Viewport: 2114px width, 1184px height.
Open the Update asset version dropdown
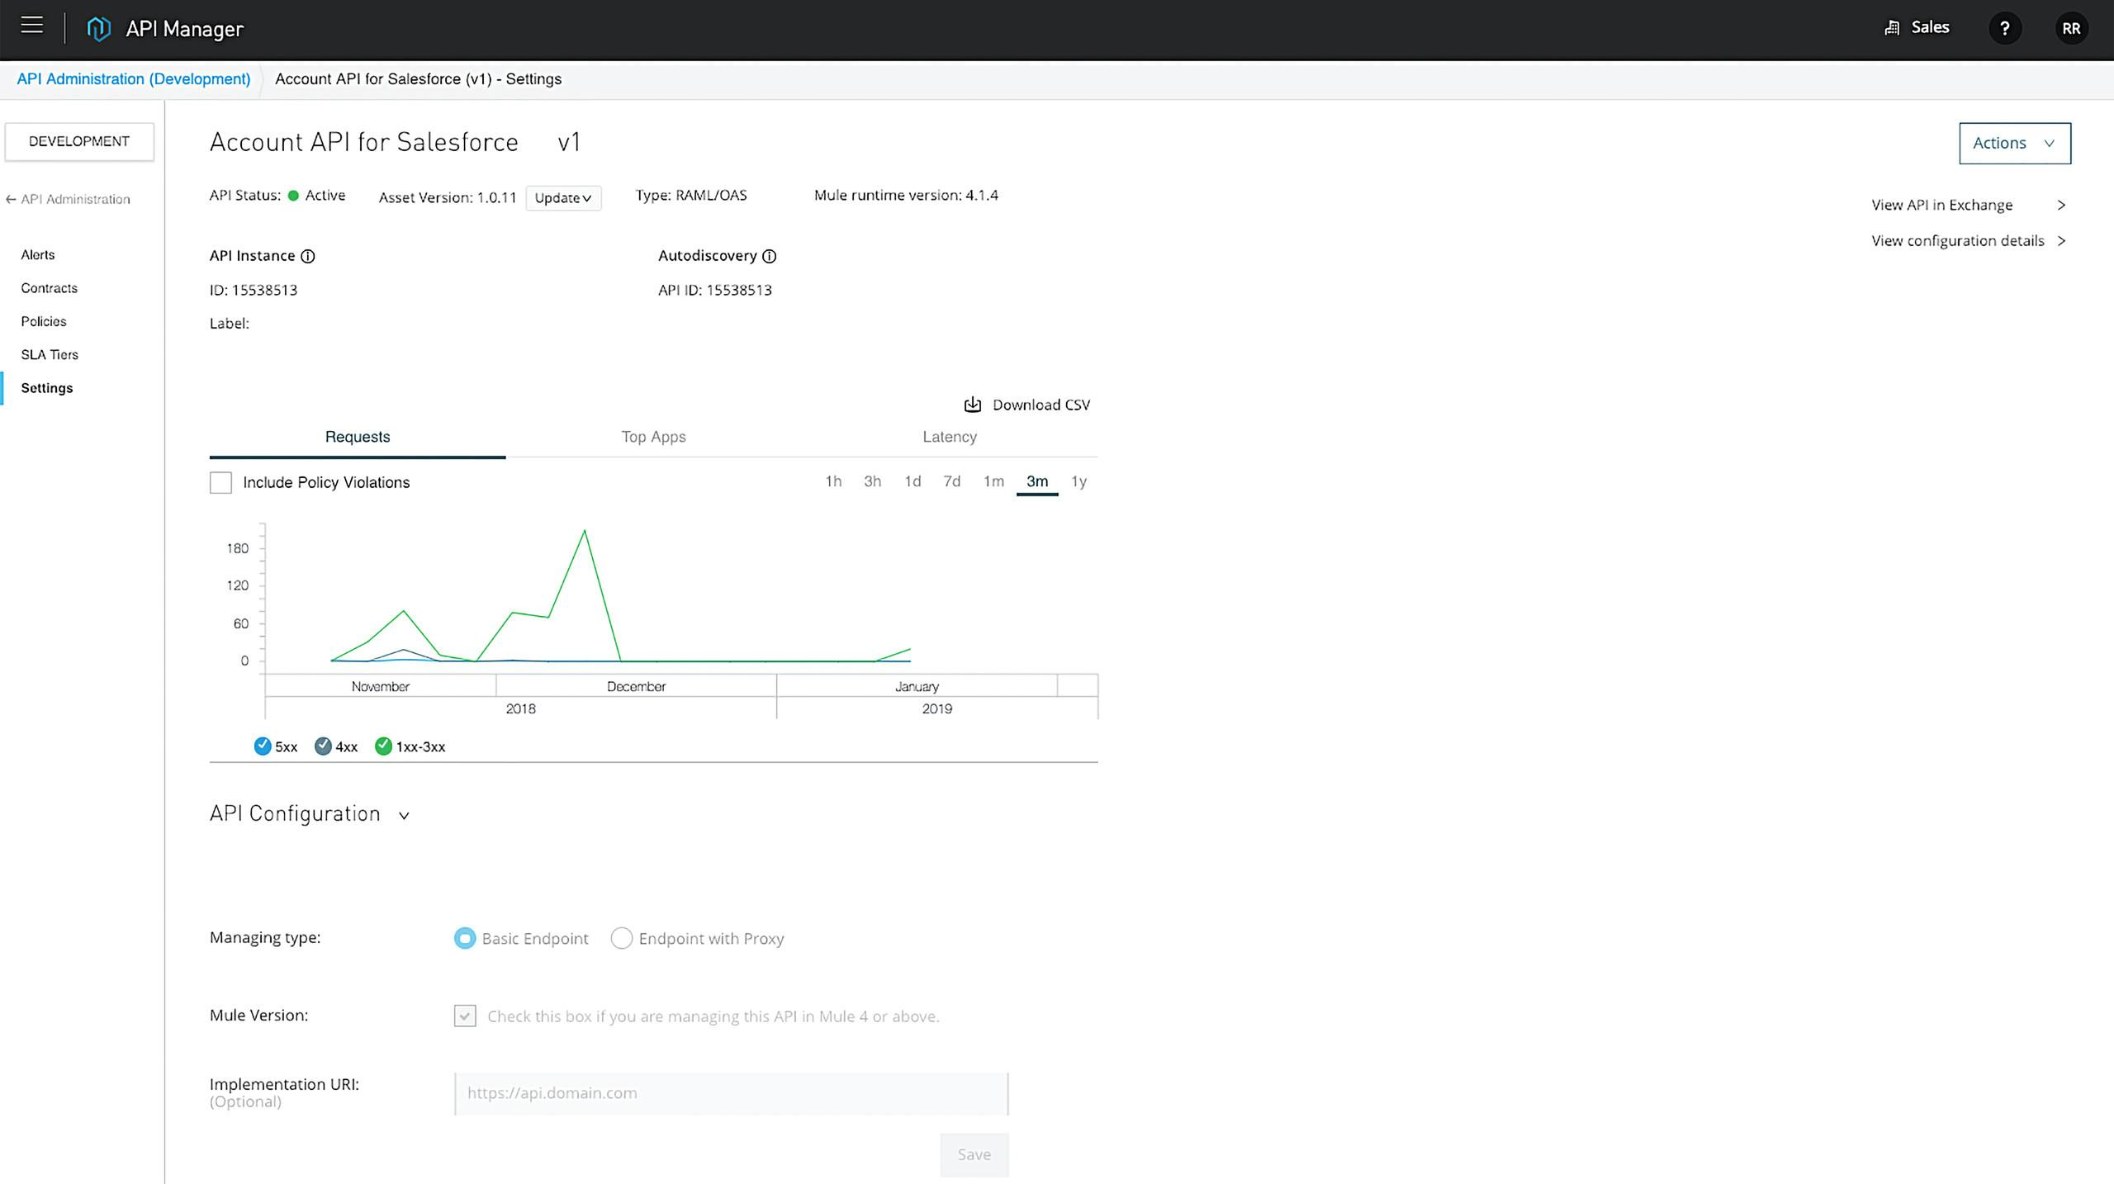[563, 198]
